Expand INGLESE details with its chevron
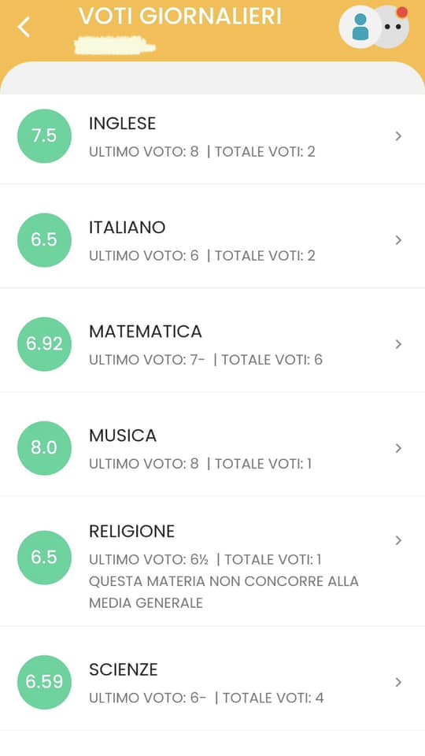 398,136
